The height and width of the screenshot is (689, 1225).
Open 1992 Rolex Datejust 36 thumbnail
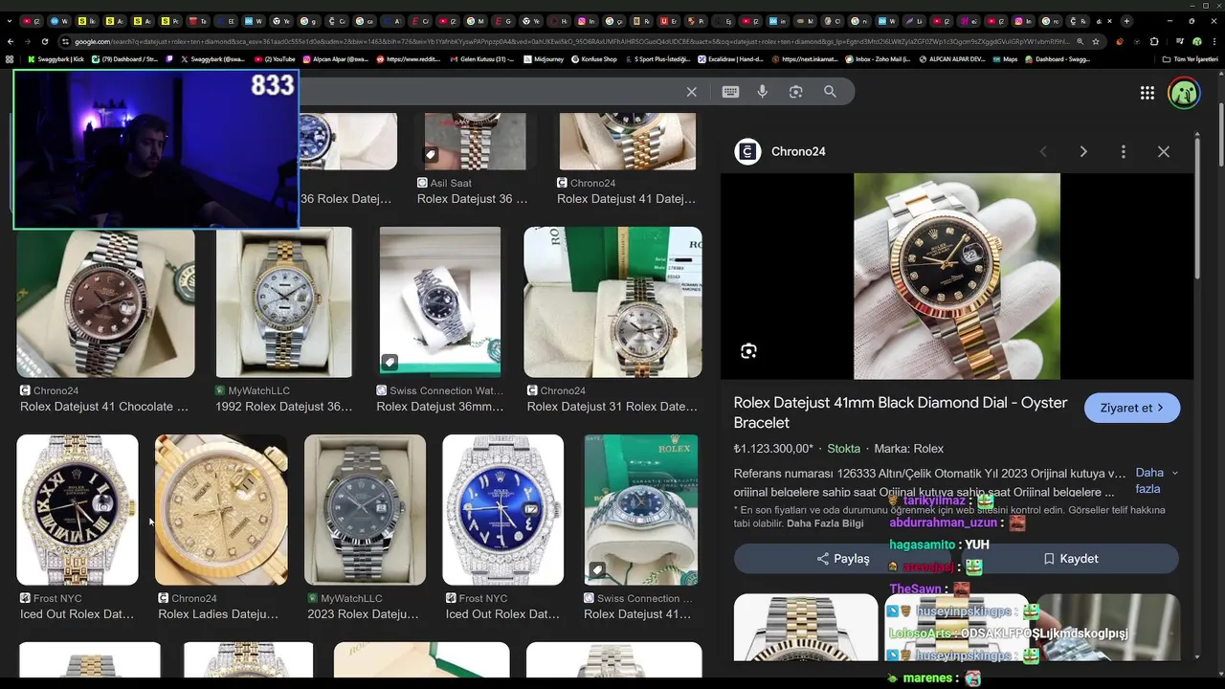[283, 301]
